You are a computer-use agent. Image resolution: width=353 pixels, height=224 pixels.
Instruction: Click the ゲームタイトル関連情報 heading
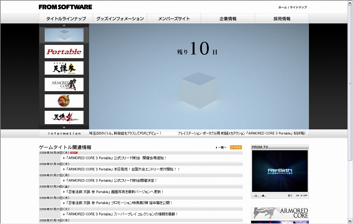click(65, 147)
